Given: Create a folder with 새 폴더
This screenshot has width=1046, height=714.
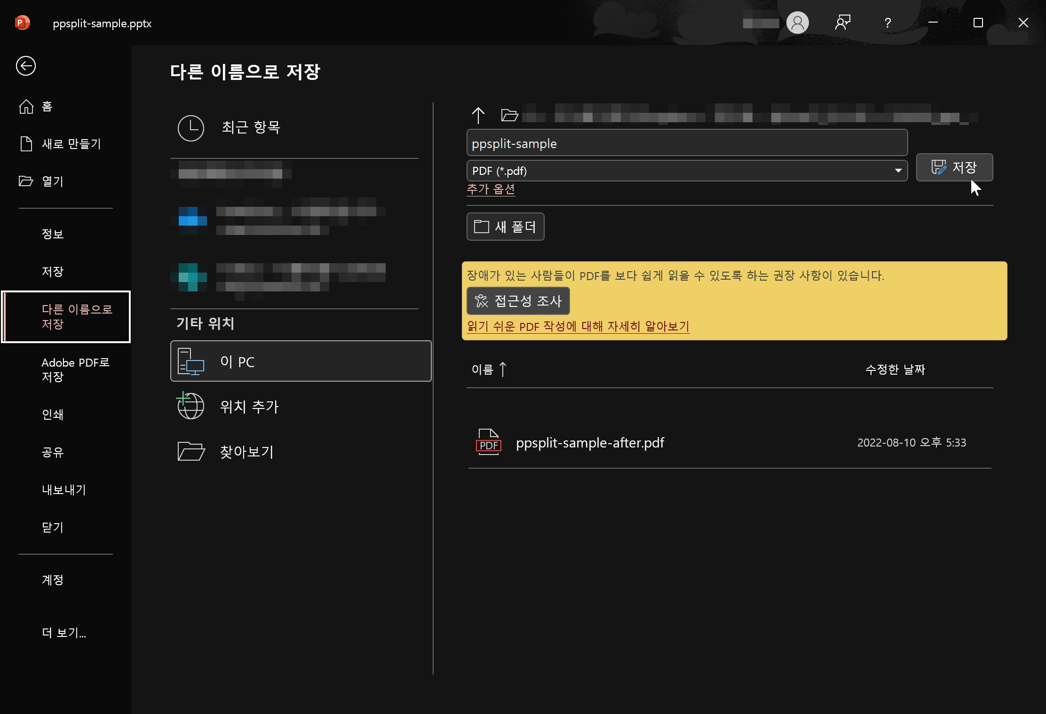Looking at the screenshot, I should pos(505,227).
